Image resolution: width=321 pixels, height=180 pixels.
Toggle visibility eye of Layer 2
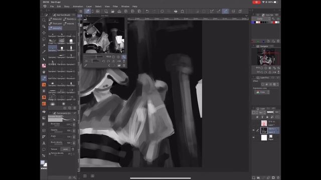pos(254,130)
